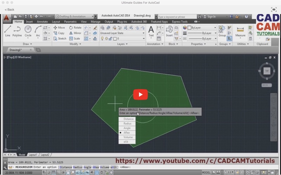The image size is (281, 175).
Task: Select the Polyline tool
Action: (17, 31)
